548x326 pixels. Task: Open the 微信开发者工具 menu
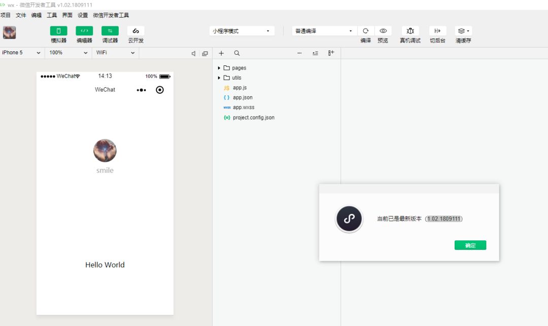click(111, 15)
